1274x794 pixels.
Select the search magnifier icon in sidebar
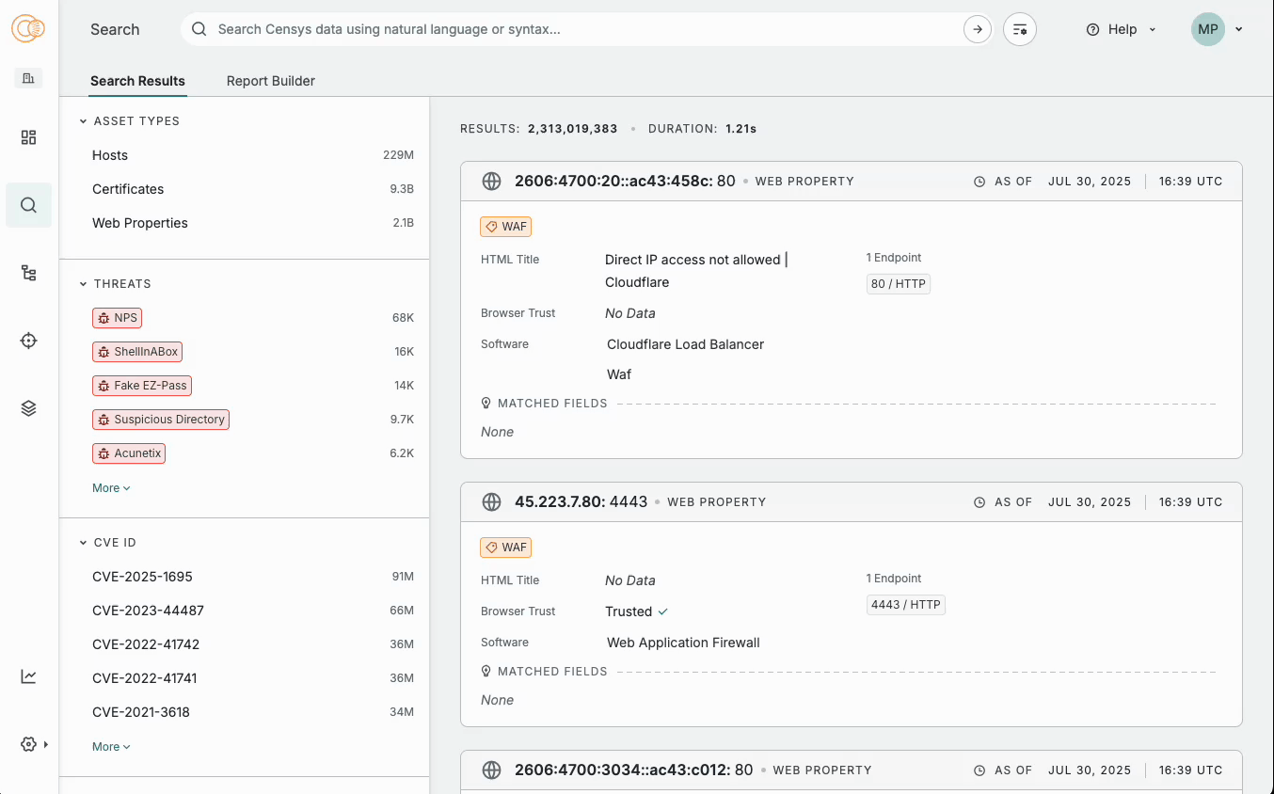tap(27, 205)
